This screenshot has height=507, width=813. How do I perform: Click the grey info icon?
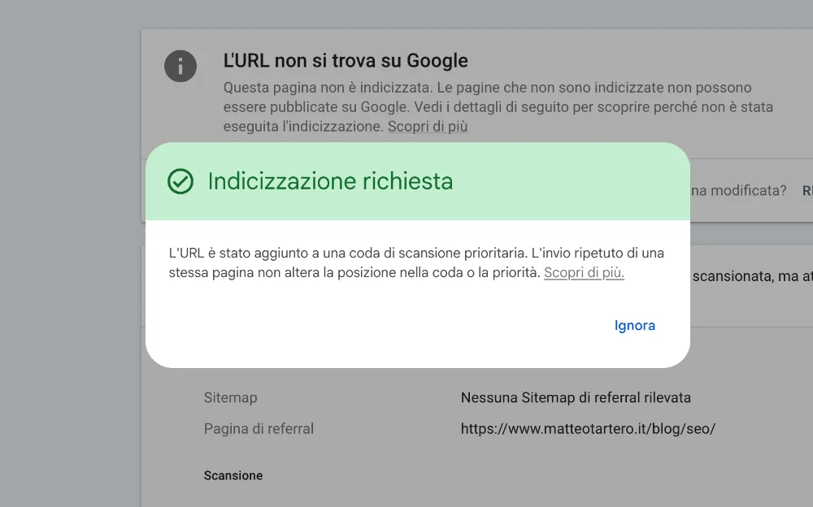(180, 66)
